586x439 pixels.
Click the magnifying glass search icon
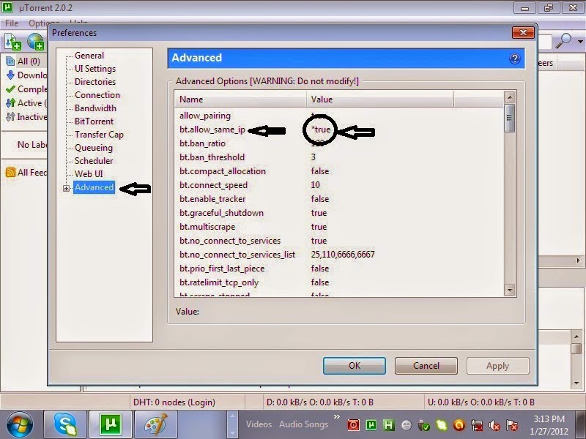(x=563, y=41)
